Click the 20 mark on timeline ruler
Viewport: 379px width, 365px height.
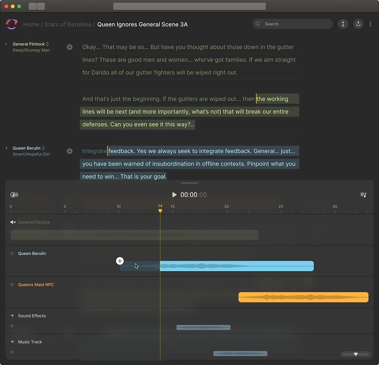[x=226, y=207]
